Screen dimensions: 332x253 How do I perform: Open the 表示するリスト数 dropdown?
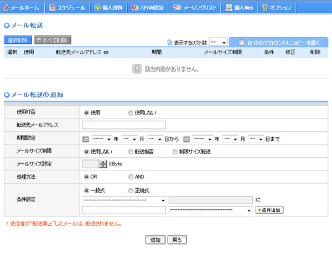point(217,42)
